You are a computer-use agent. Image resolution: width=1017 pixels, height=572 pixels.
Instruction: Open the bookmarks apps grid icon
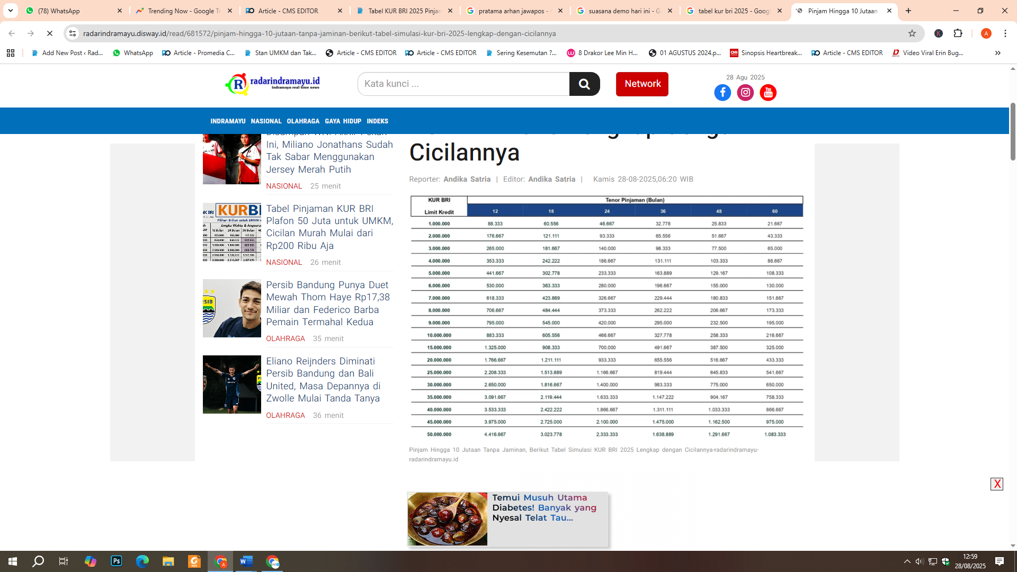pos(11,53)
